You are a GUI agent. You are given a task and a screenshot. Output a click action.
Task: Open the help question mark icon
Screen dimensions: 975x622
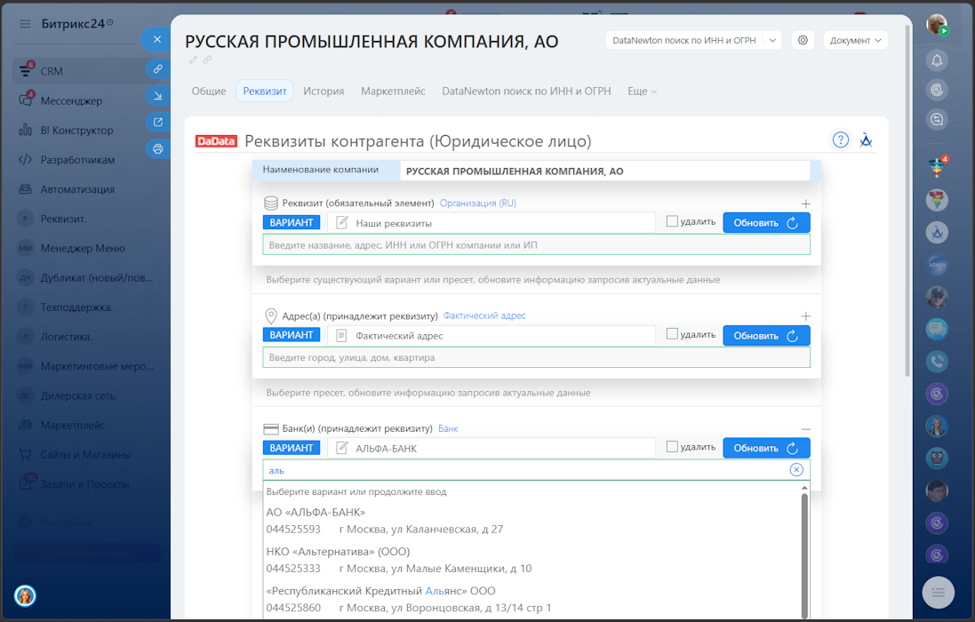(x=840, y=140)
